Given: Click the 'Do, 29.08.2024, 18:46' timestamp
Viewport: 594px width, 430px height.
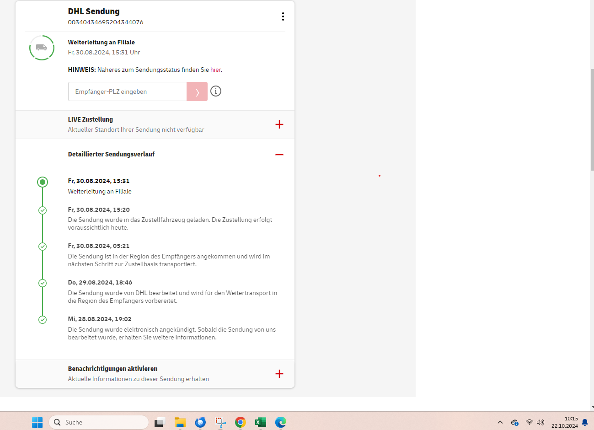Looking at the screenshot, I should point(100,282).
